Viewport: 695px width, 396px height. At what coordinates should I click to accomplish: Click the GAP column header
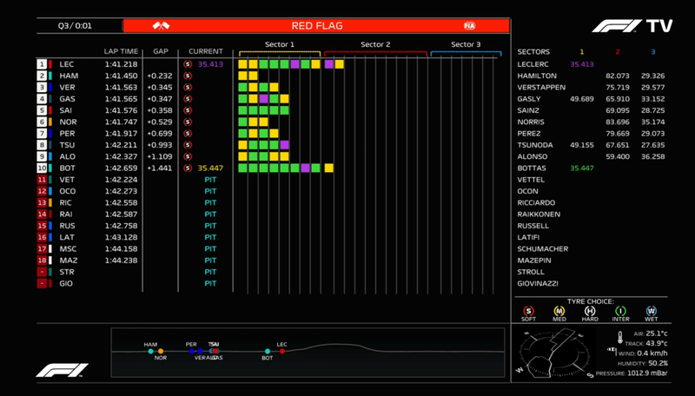click(x=161, y=51)
